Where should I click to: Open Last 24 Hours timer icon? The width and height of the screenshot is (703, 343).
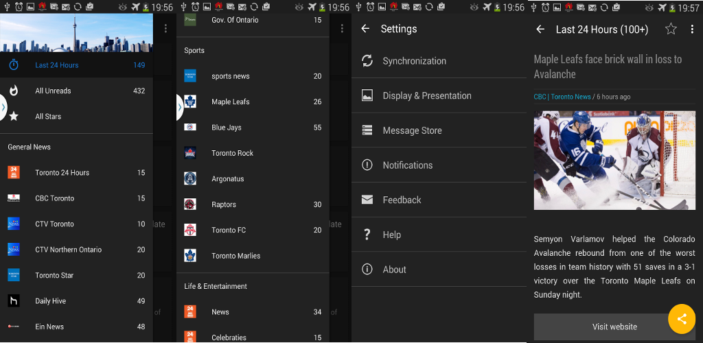14,65
